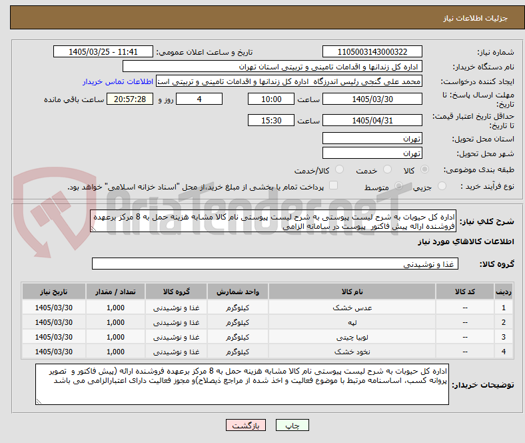Select the عدس خشک item row cell
Viewport: 525px width, 443px height.
pyautogui.click(x=352, y=308)
